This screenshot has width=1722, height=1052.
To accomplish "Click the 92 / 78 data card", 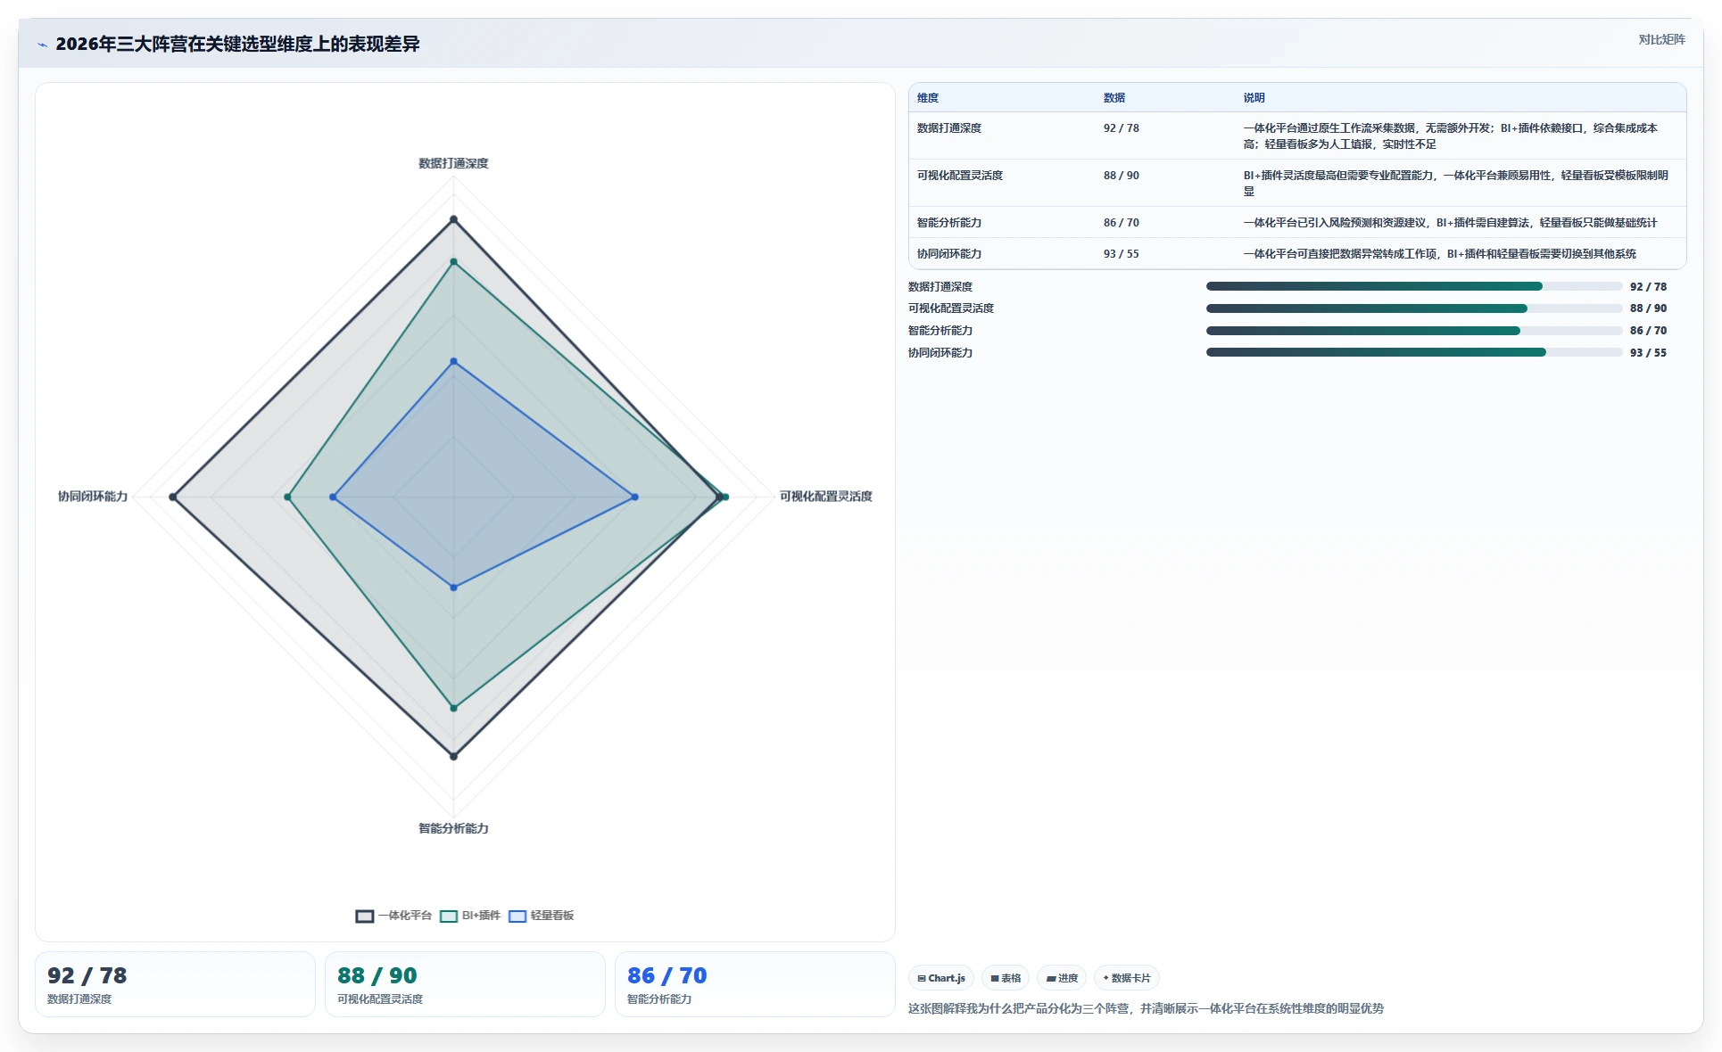I will [175, 984].
